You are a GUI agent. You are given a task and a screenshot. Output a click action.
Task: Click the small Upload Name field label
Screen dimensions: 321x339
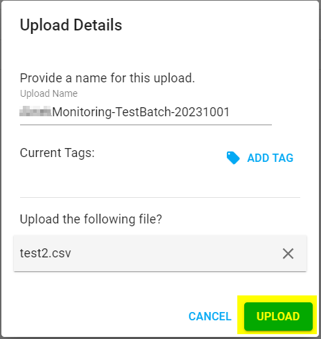click(48, 93)
